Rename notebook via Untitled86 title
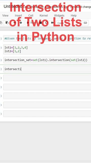This screenshot has width=91, height=163. 13,7
